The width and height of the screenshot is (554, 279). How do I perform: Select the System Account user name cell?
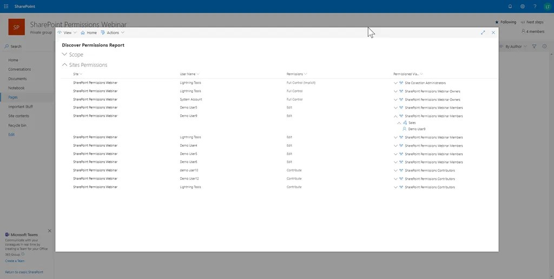191,99
